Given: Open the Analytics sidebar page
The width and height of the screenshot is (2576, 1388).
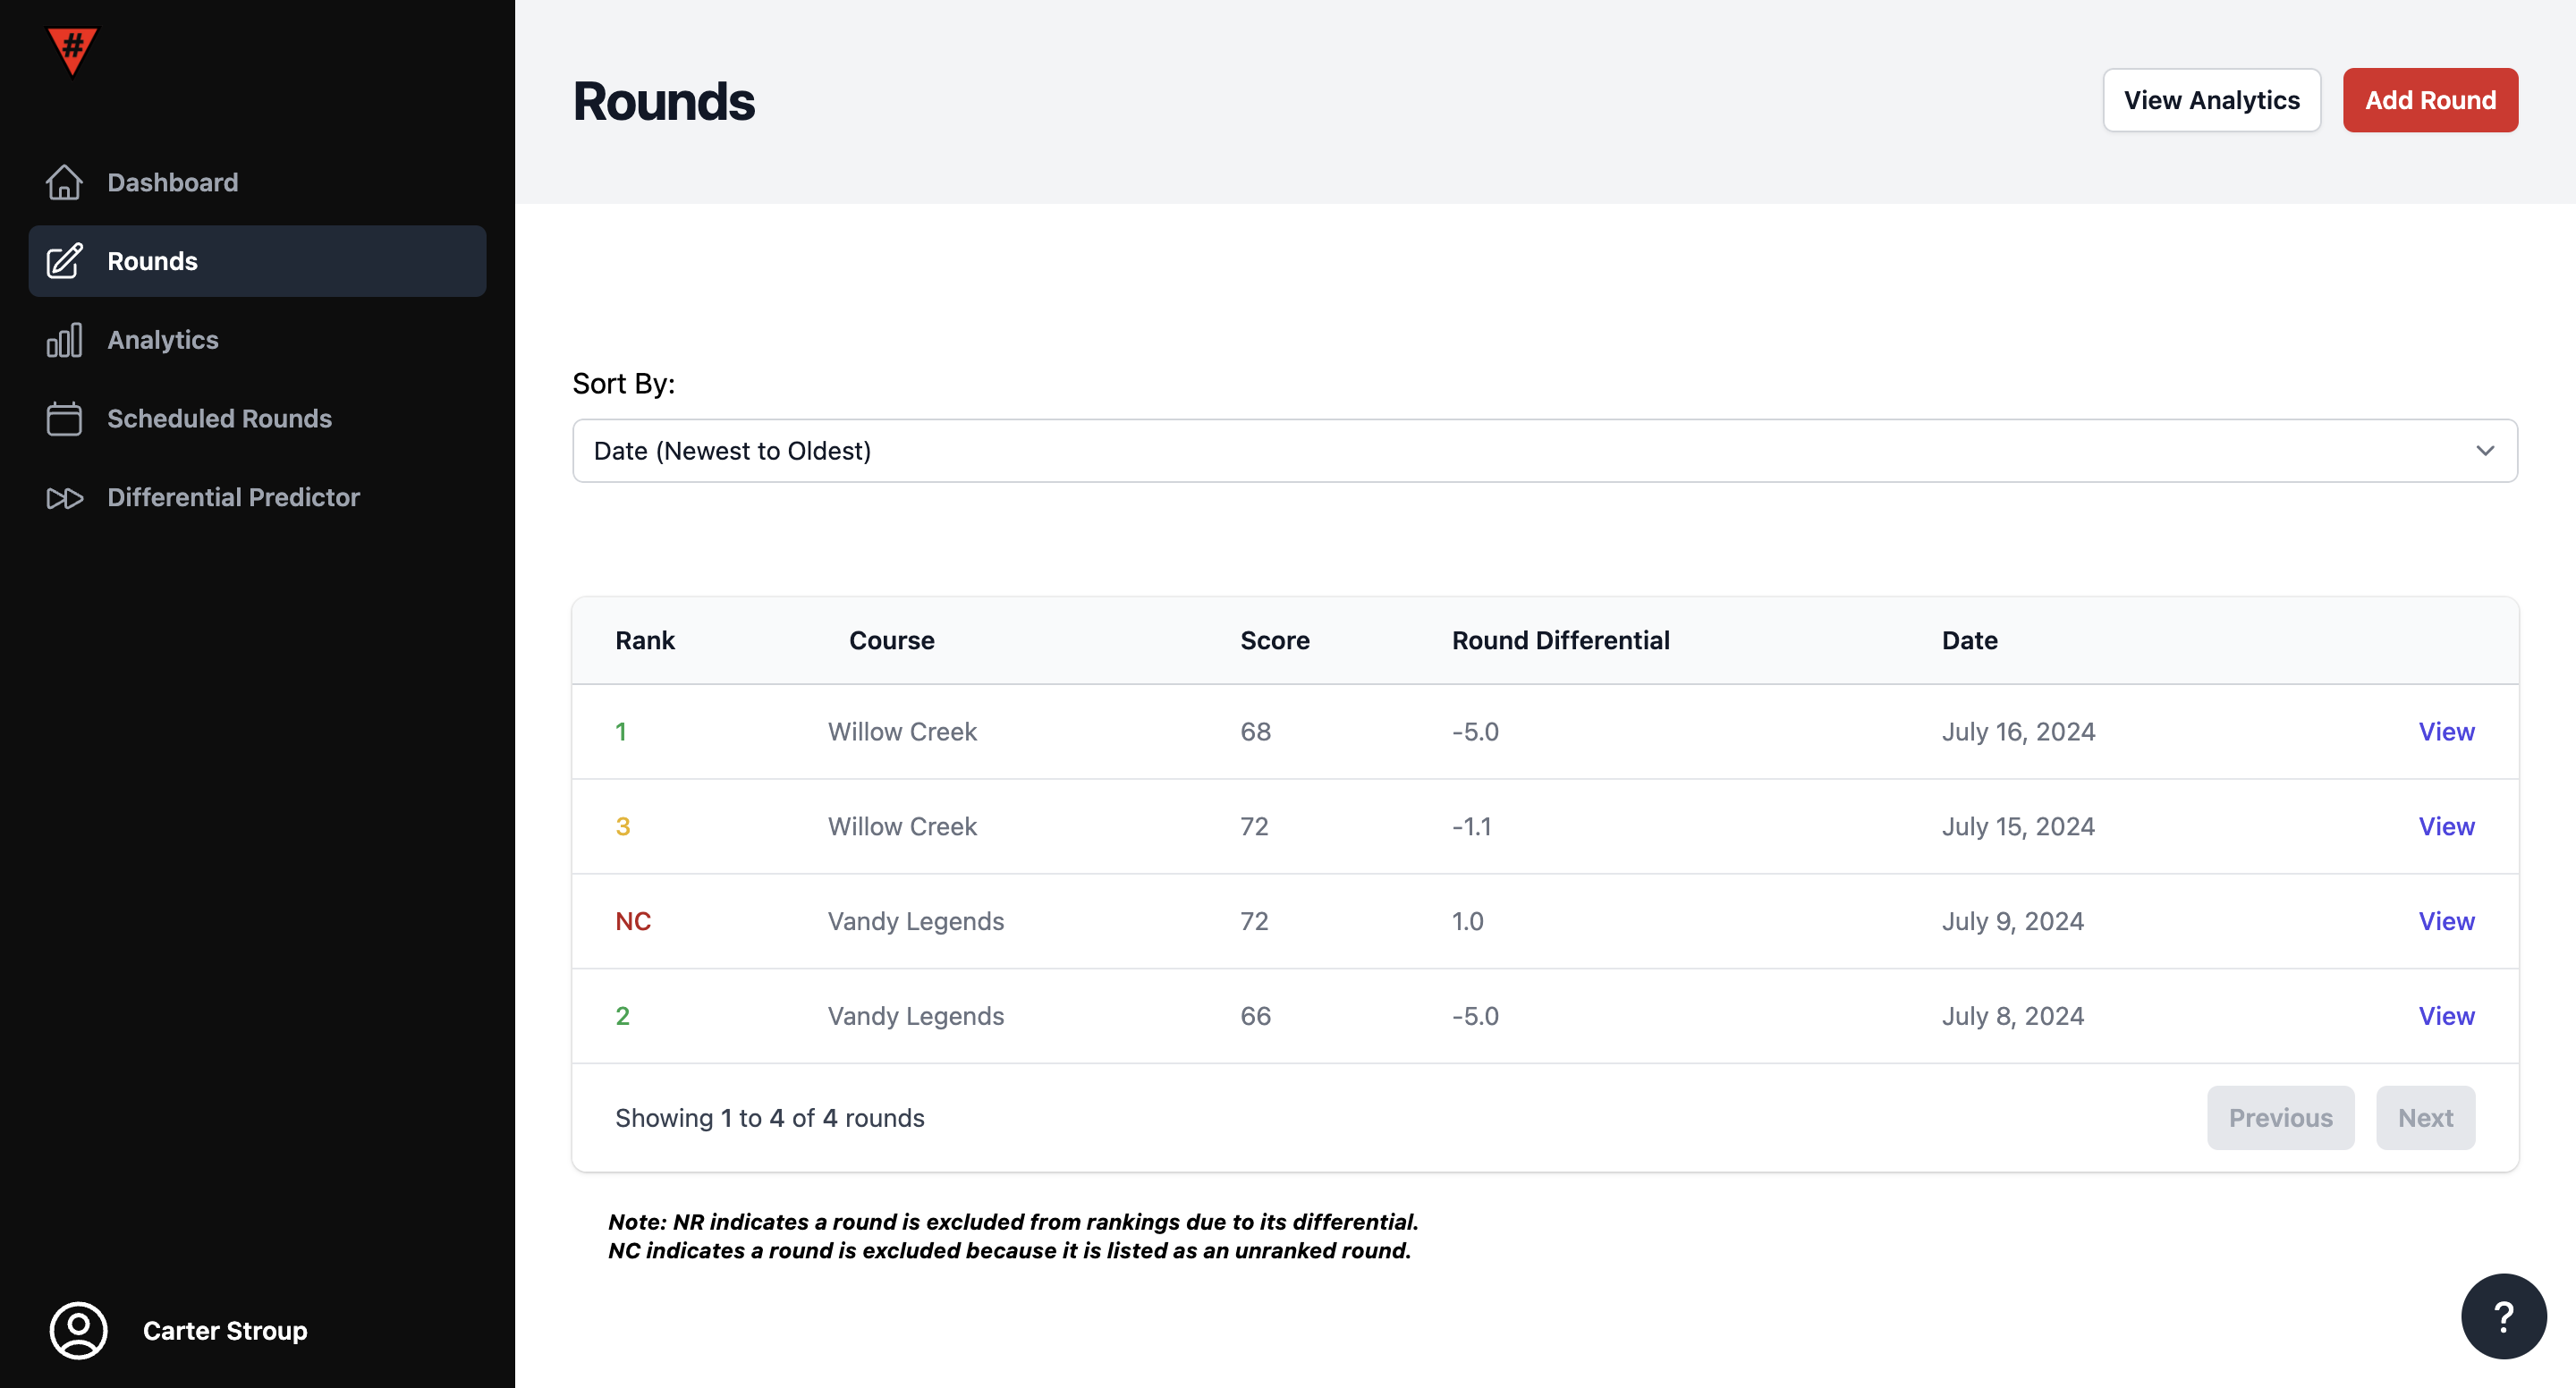Looking at the screenshot, I should click(163, 340).
